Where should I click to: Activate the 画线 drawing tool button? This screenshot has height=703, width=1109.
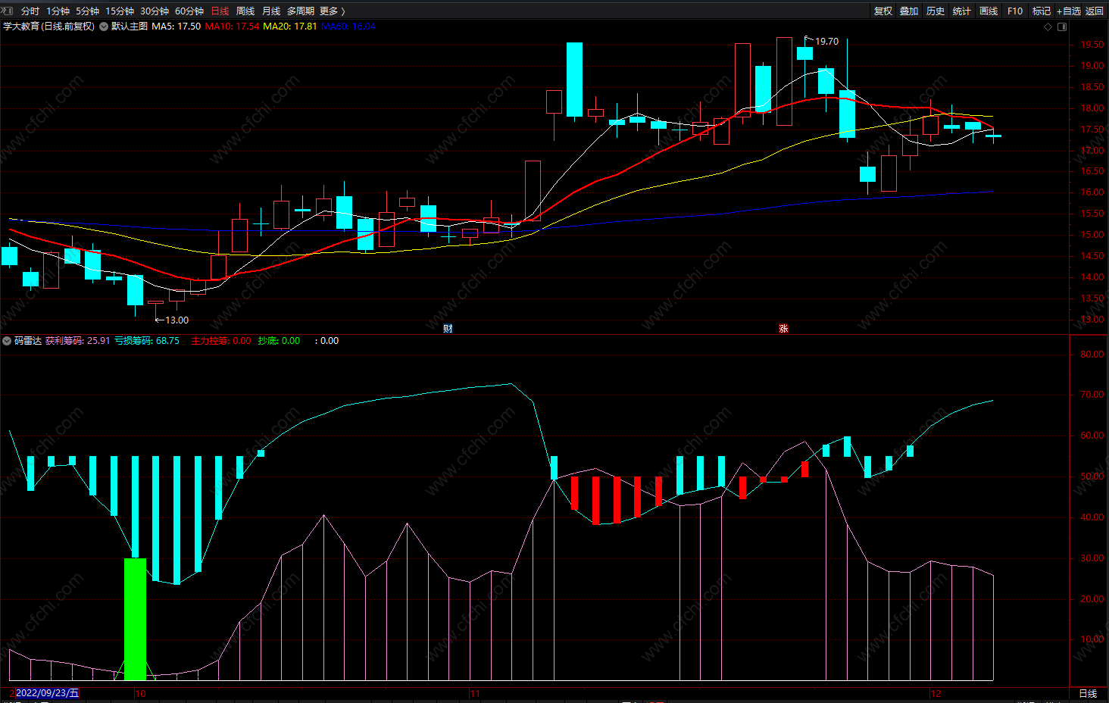coord(989,11)
